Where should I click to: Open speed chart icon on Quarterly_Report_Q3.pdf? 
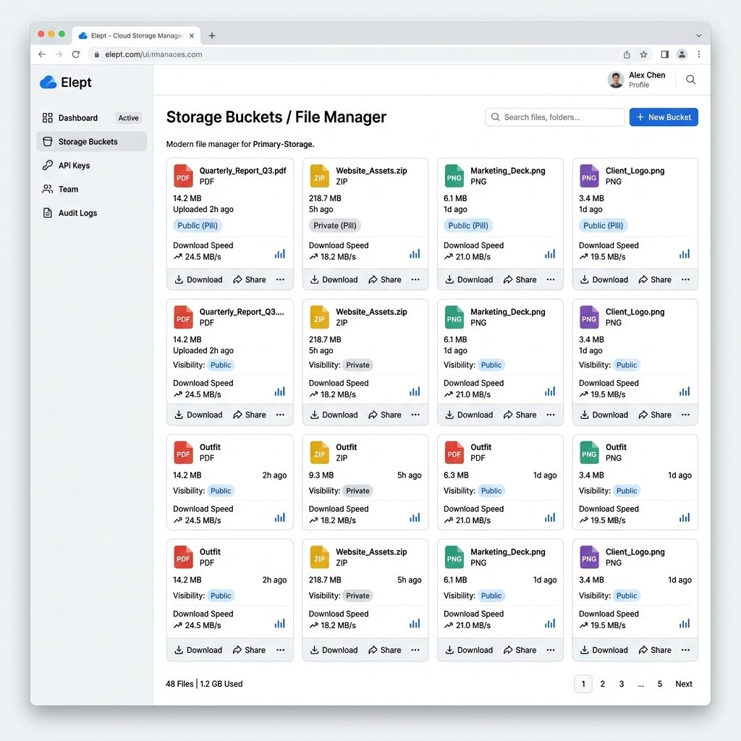point(280,254)
